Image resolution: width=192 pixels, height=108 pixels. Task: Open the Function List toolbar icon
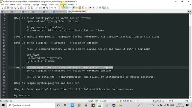pyautogui.click(x=83, y=7)
